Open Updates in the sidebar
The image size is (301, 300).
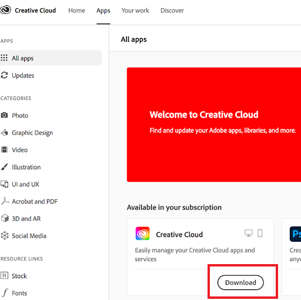[23, 75]
